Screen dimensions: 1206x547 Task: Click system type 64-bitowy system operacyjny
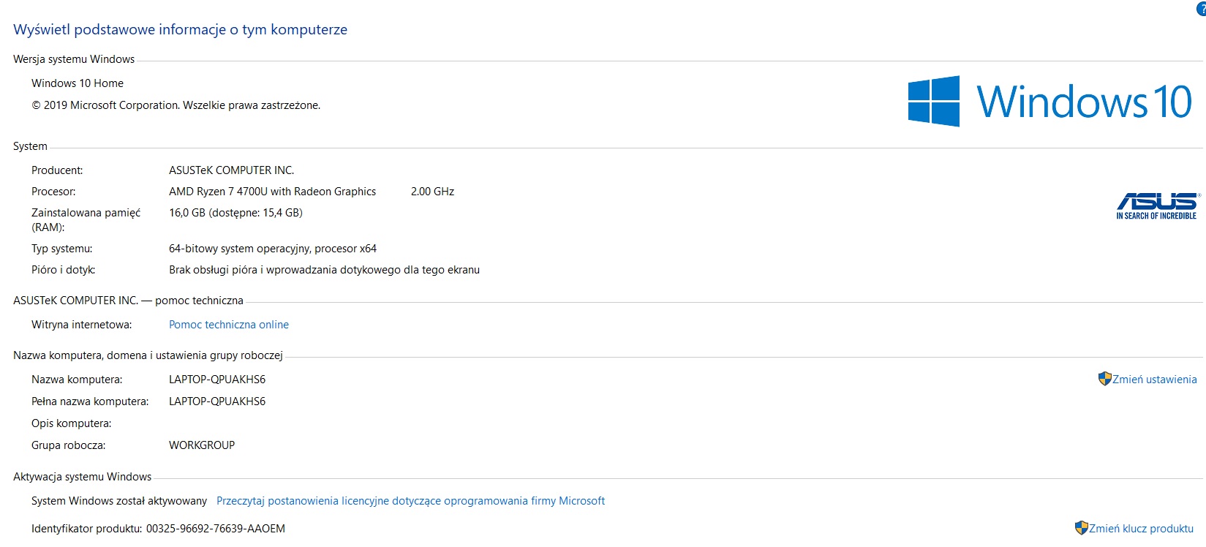click(273, 249)
